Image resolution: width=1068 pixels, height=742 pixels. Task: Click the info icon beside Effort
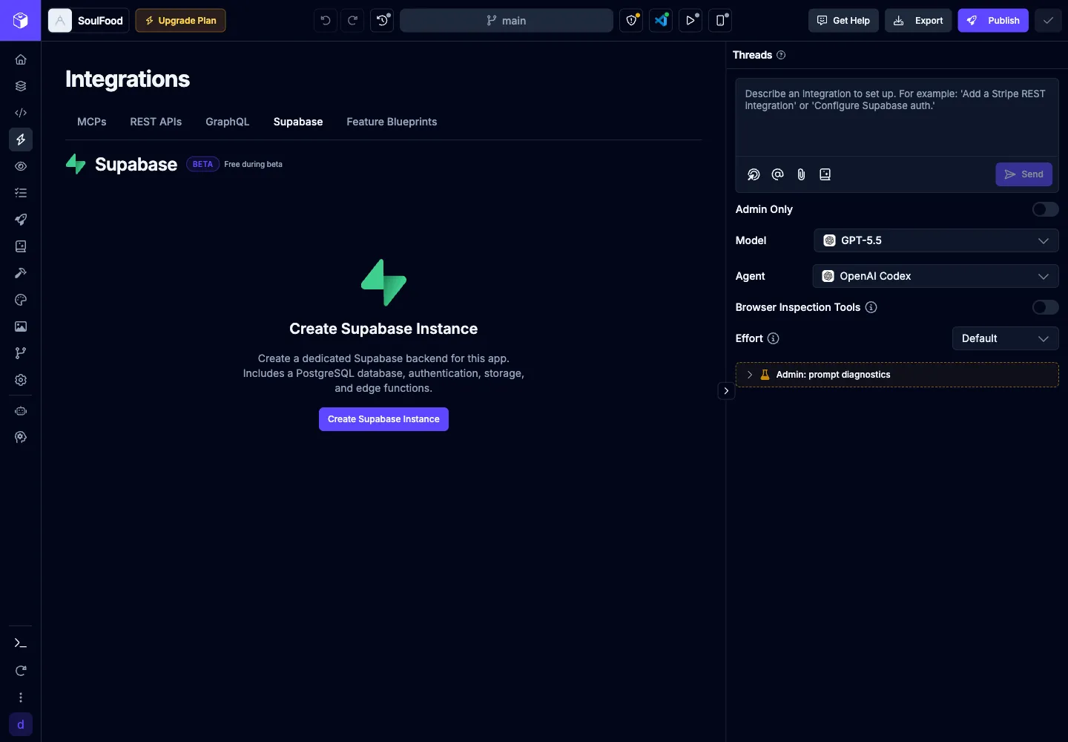[774, 338]
